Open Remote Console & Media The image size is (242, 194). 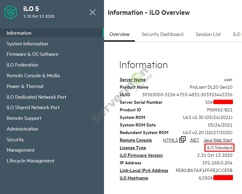[33, 75]
